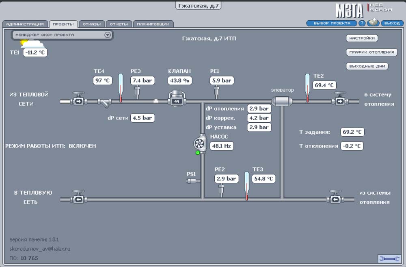Click the weather sun-cloud icon near TE1
406x267 pixels.
(32, 43)
